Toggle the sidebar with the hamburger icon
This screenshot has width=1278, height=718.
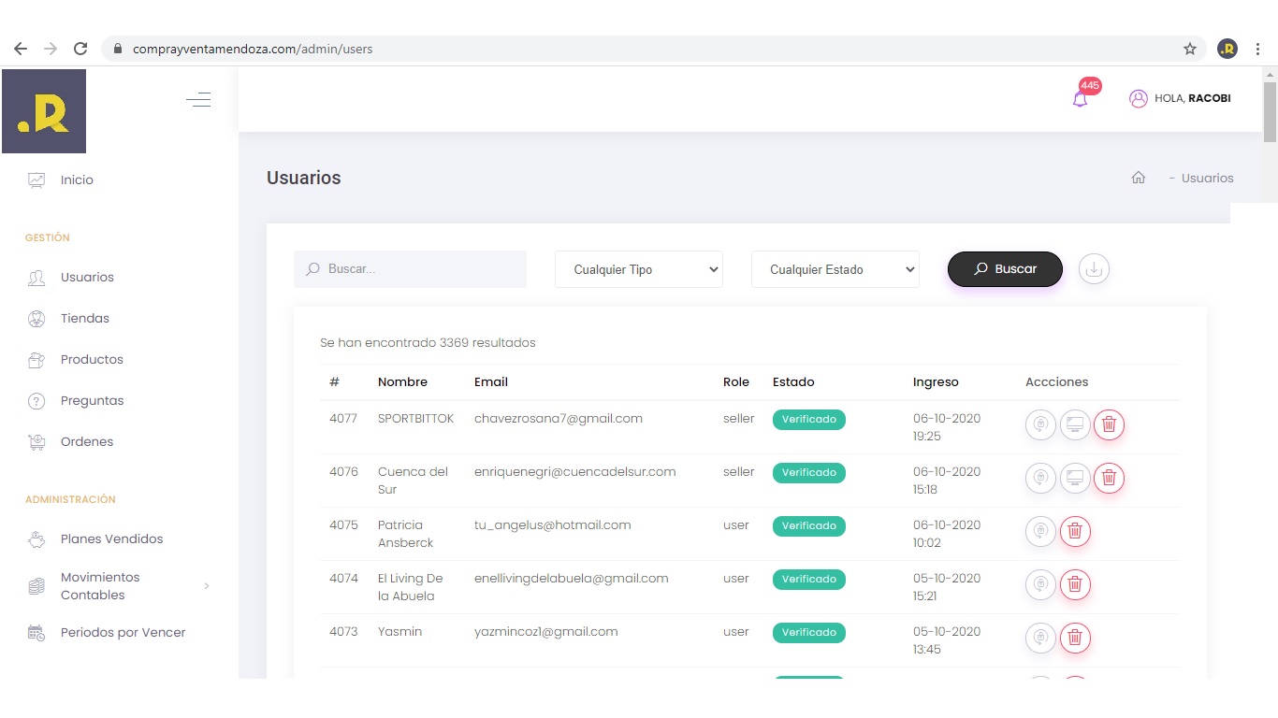click(198, 99)
